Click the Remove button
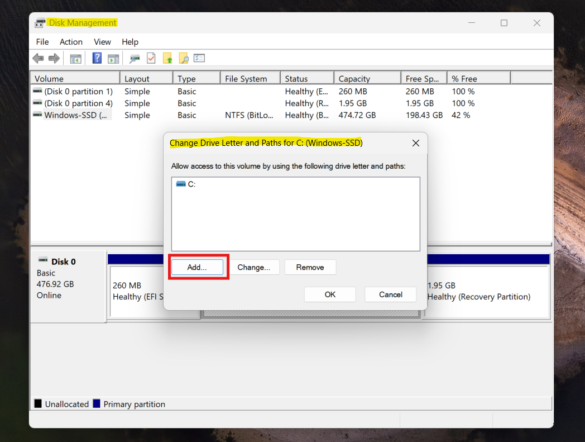The image size is (585, 442). tap(310, 267)
